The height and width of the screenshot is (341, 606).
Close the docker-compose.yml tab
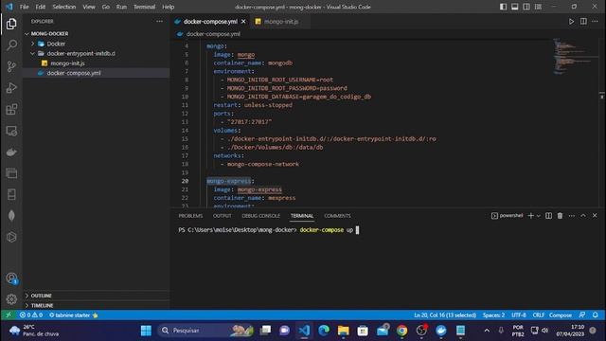(x=243, y=22)
